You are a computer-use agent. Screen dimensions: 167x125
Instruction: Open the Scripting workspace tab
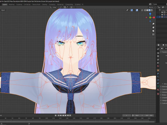78,5
